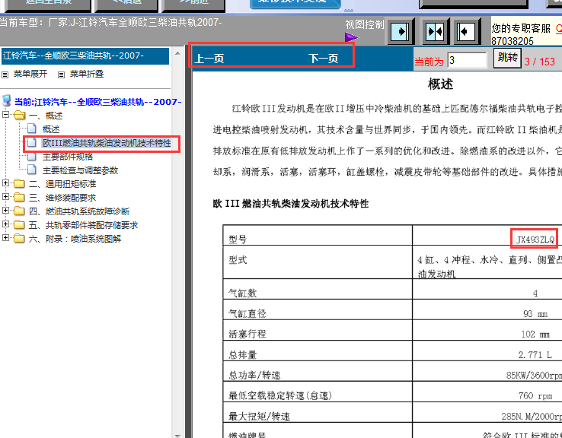Viewport: 562px width, 438px height.
Task: Click 三、维修装配要求 folder label
Action: click(x=62, y=198)
